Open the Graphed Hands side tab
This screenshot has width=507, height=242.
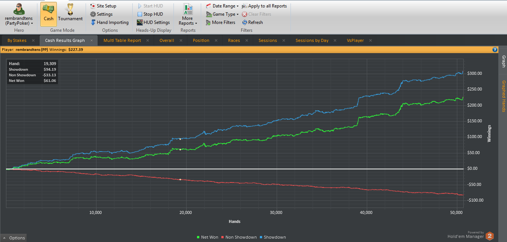[x=504, y=96]
